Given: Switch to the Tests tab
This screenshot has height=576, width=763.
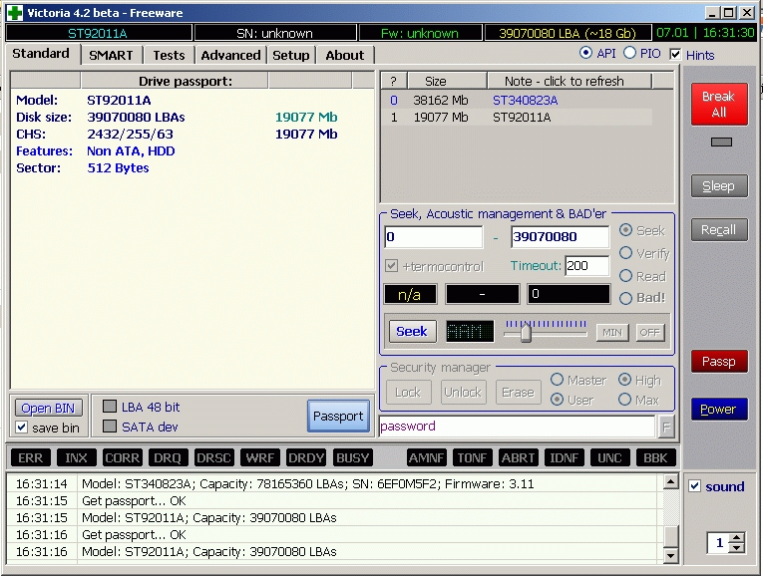Looking at the screenshot, I should [169, 56].
